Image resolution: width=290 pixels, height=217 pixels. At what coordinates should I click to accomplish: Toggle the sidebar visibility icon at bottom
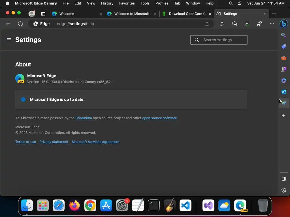283,179
